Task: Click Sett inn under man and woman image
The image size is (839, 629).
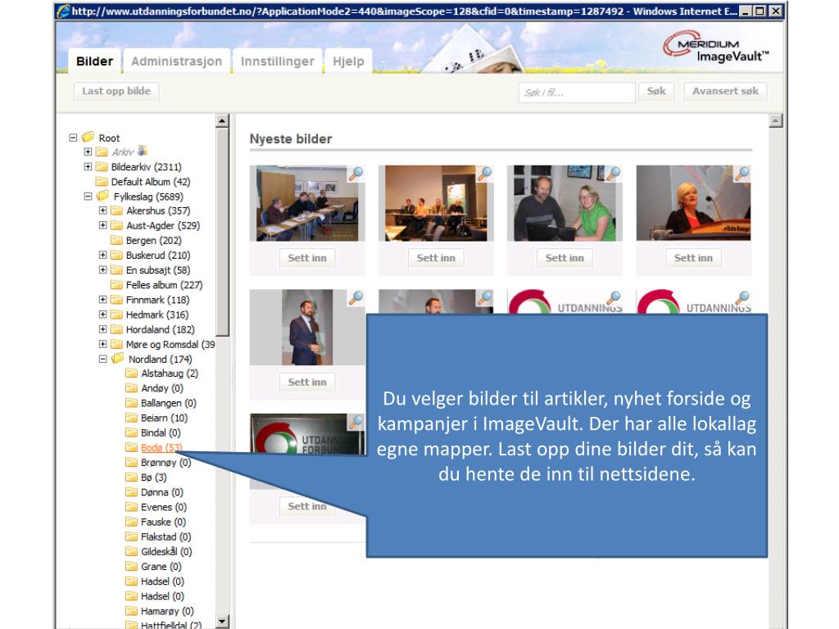Action: click(x=565, y=258)
